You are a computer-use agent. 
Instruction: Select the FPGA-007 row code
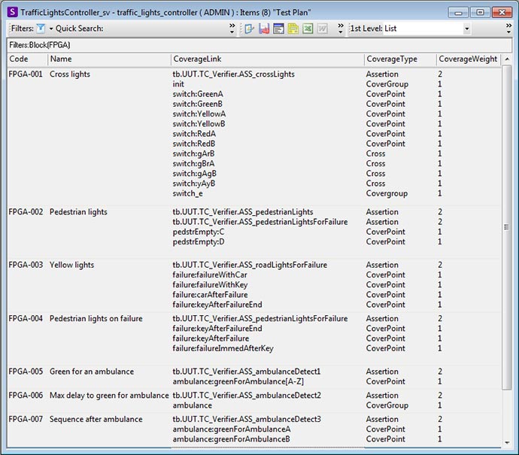[26, 419]
